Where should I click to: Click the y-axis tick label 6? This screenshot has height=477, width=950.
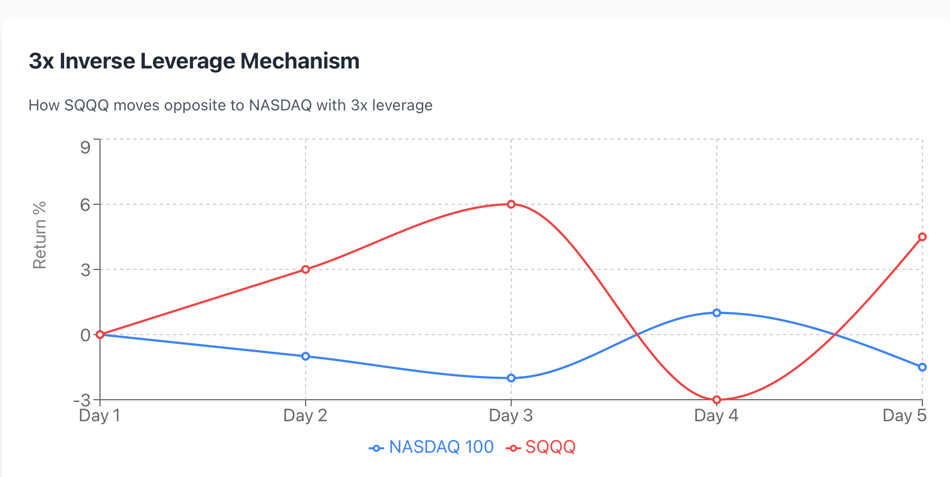[85, 205]
